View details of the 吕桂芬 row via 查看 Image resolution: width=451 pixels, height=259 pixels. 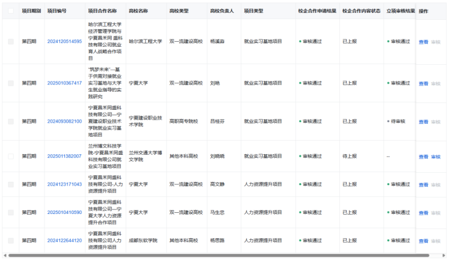[423, 122]
